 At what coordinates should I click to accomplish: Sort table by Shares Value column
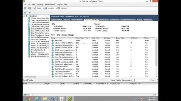tap(122, 38)
